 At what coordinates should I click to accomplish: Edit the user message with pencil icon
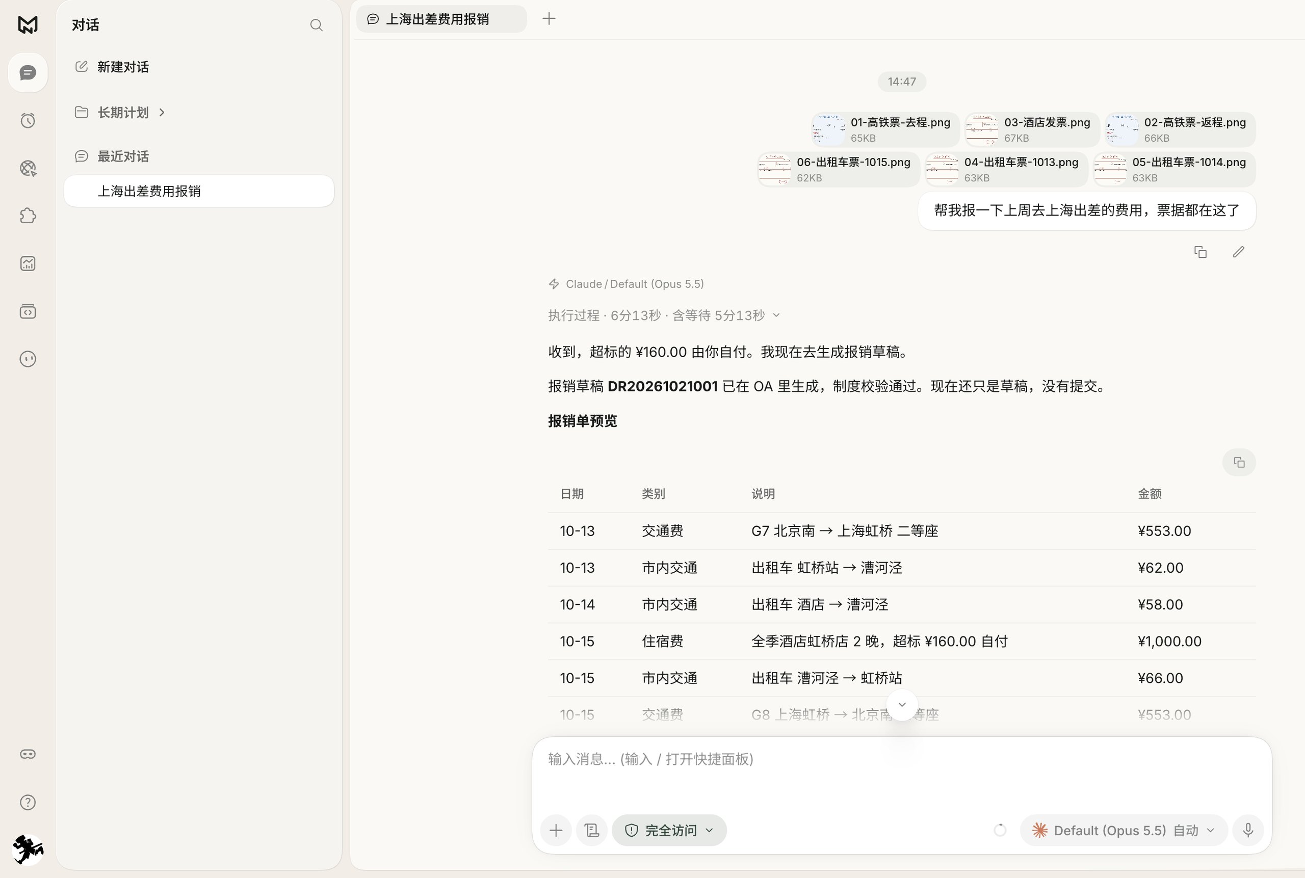tap(1238, 252)
